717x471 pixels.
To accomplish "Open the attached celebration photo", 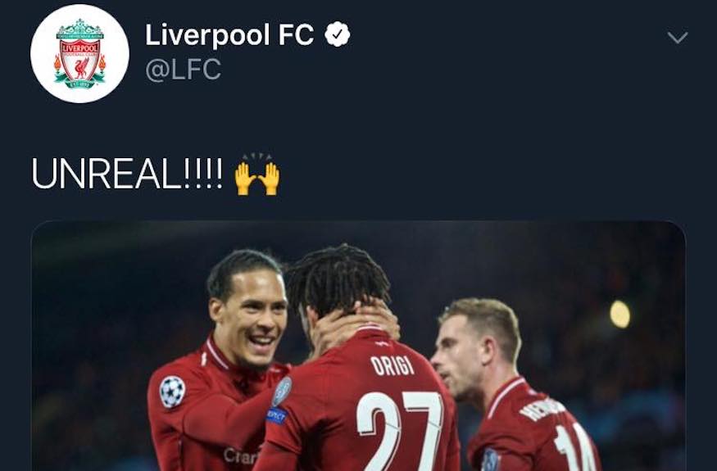I will pyautogui.click(x=358, y=346).
